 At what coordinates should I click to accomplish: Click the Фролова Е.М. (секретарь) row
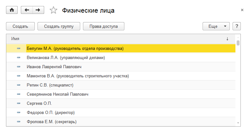[x=51, y=122]
